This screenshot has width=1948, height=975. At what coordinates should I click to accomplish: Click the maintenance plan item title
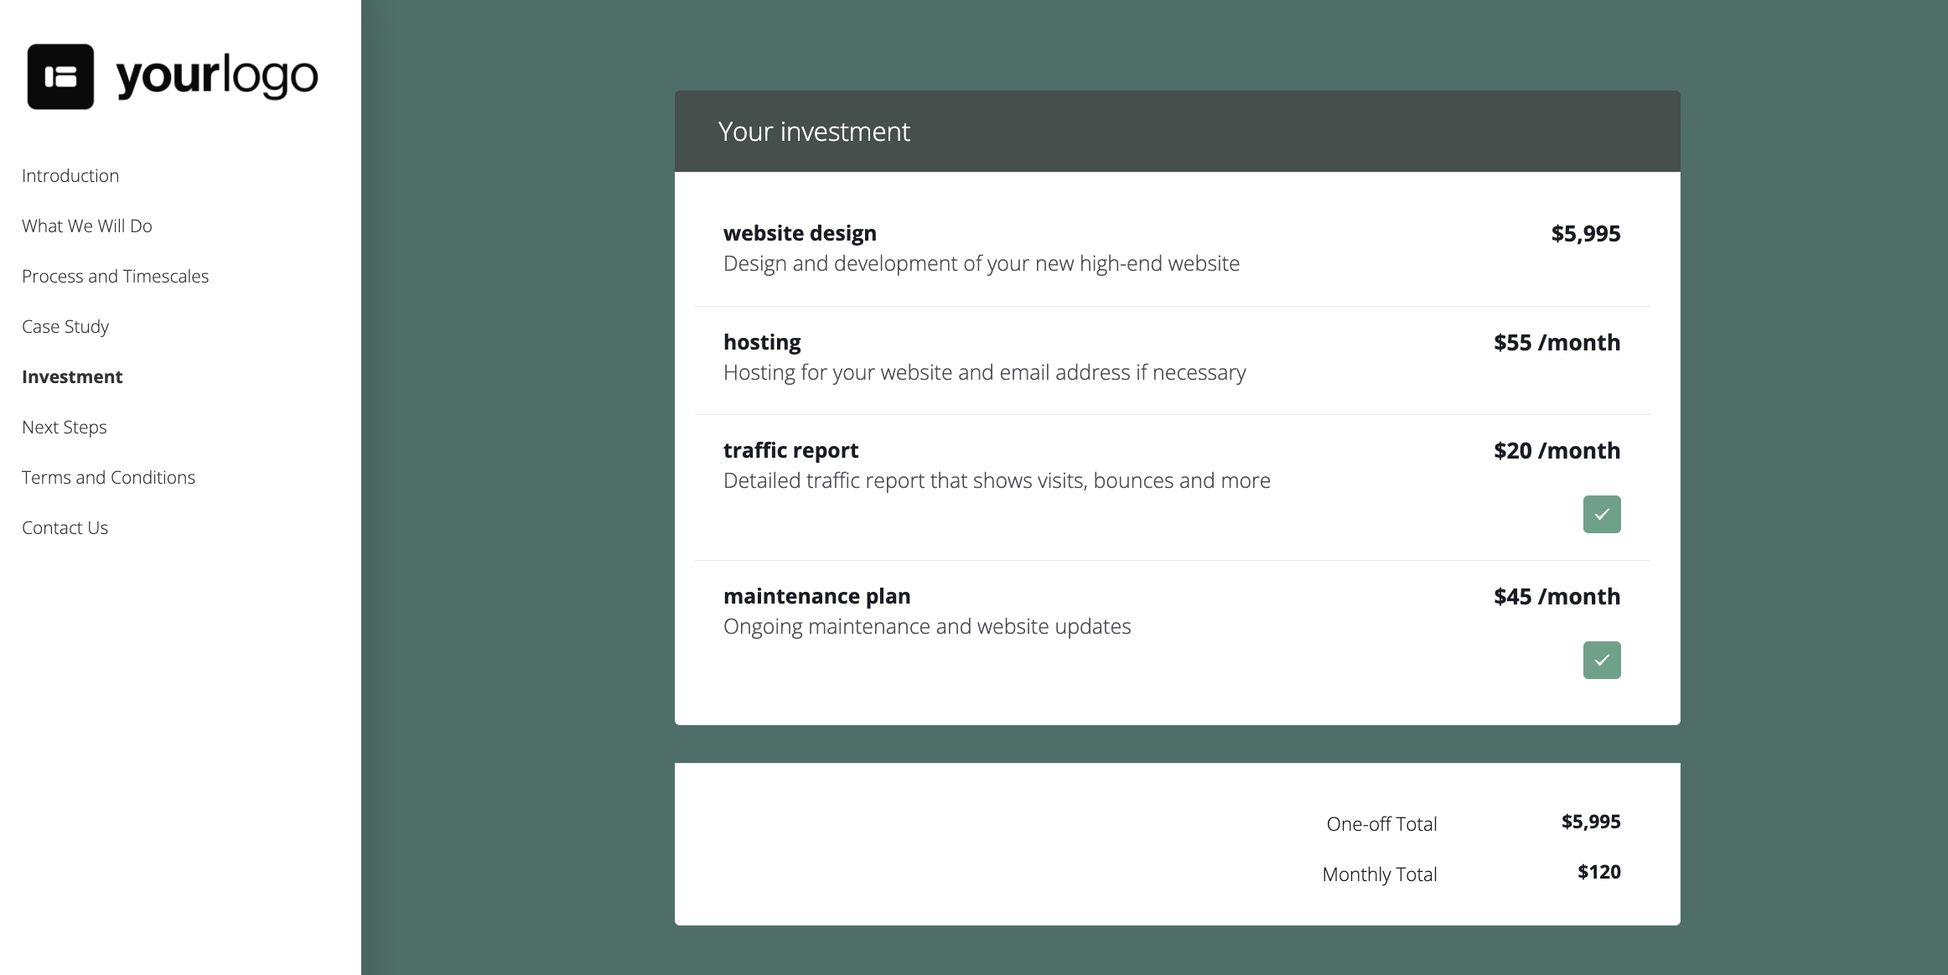pyautogui.click(x=816, y=596)
